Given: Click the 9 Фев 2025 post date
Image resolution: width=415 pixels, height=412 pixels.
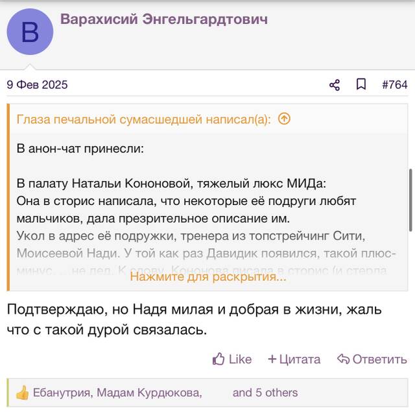Looking at the screenshot, I should [x=38, y=85].
